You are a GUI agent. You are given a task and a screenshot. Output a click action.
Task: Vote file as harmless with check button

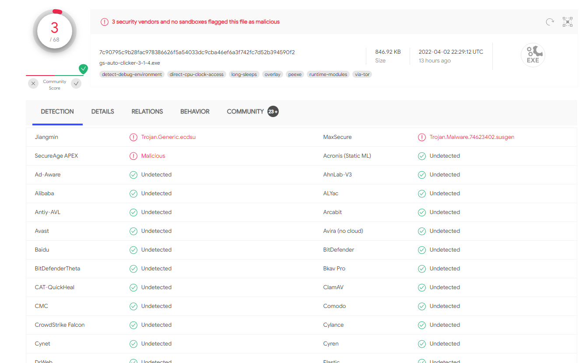pos(76,83)
